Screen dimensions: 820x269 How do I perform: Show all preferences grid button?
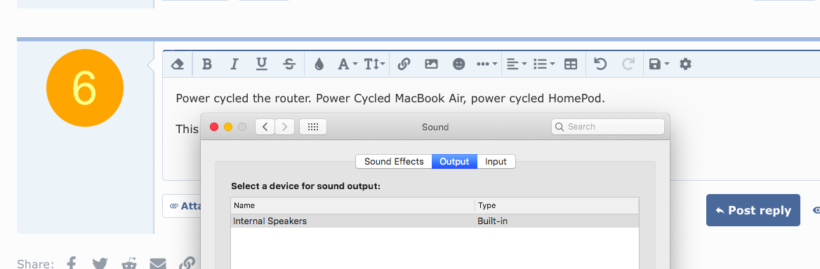coord(312,127)
